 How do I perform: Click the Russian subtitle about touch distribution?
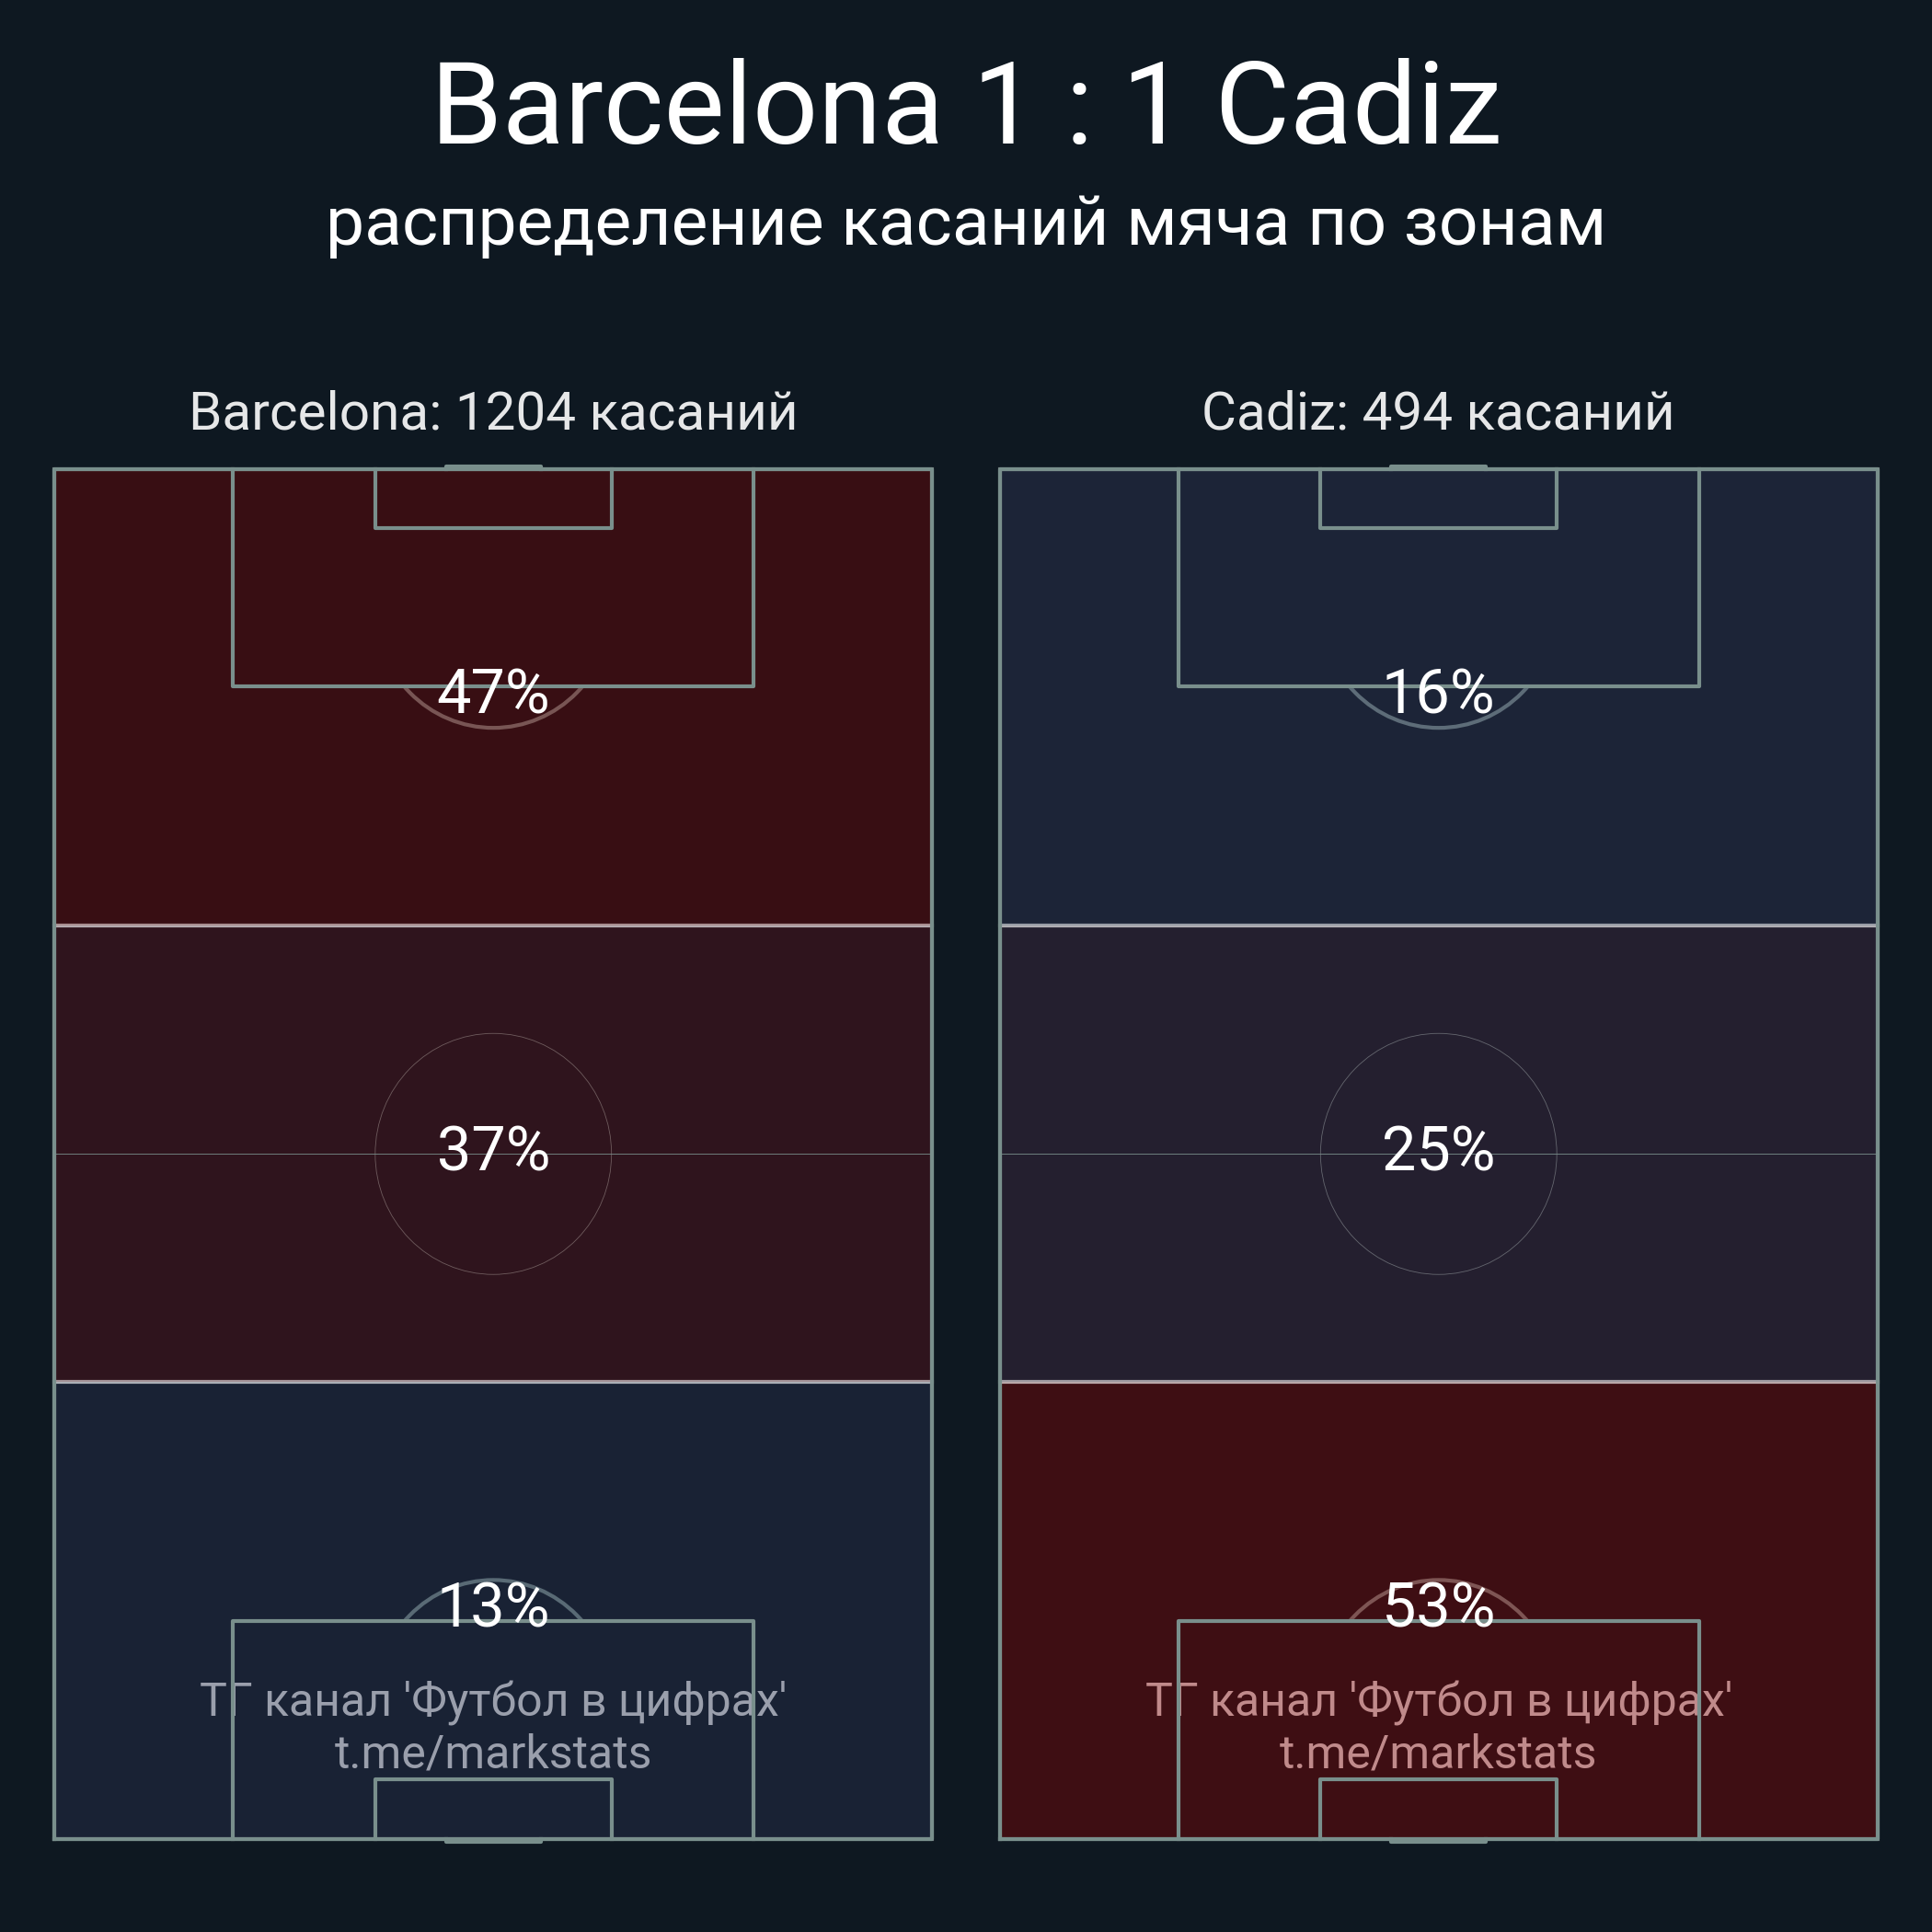965,222
